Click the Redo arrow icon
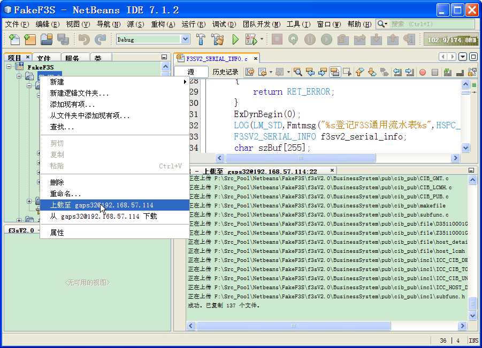 [100, 40]
